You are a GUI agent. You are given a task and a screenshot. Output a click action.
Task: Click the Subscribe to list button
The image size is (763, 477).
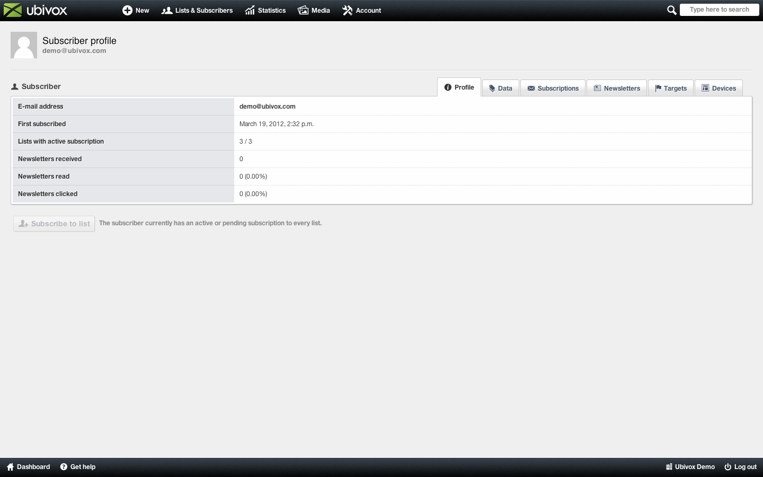54,224
